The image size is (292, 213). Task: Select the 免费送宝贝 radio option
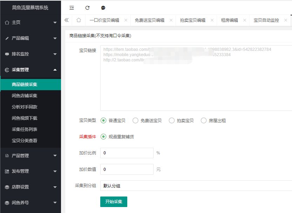[x=135, y=121]
